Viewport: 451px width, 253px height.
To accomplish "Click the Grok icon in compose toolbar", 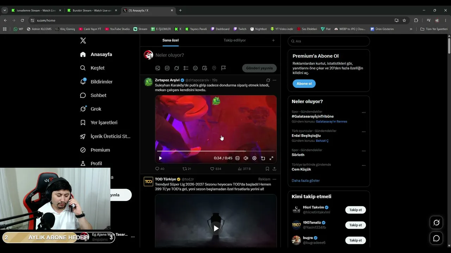I will 177,68.
